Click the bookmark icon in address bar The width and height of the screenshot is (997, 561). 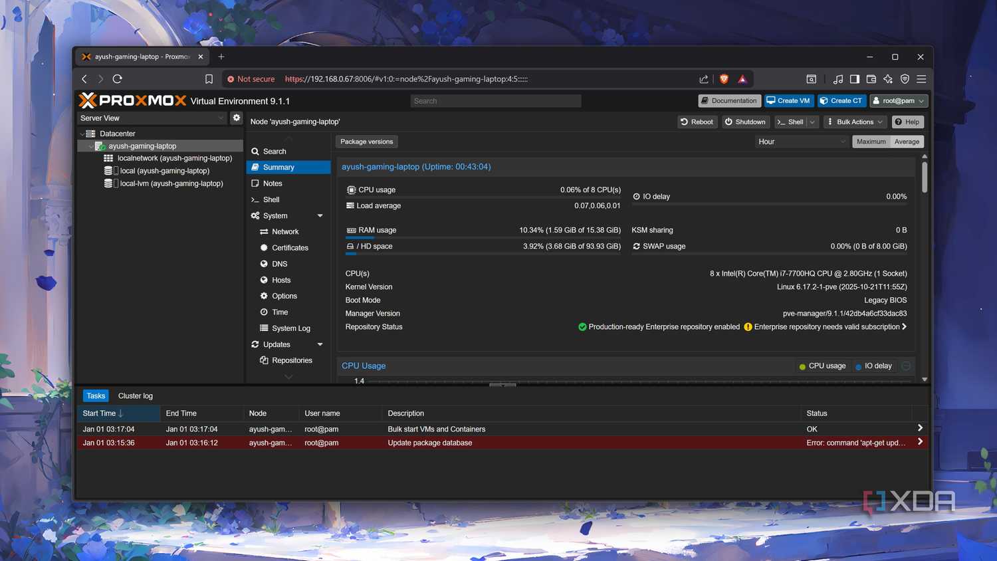pos(209,79)
